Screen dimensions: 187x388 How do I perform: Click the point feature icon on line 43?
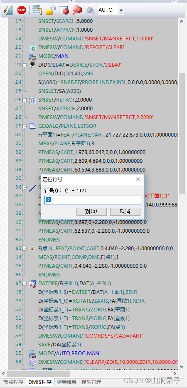coord(32,249)
